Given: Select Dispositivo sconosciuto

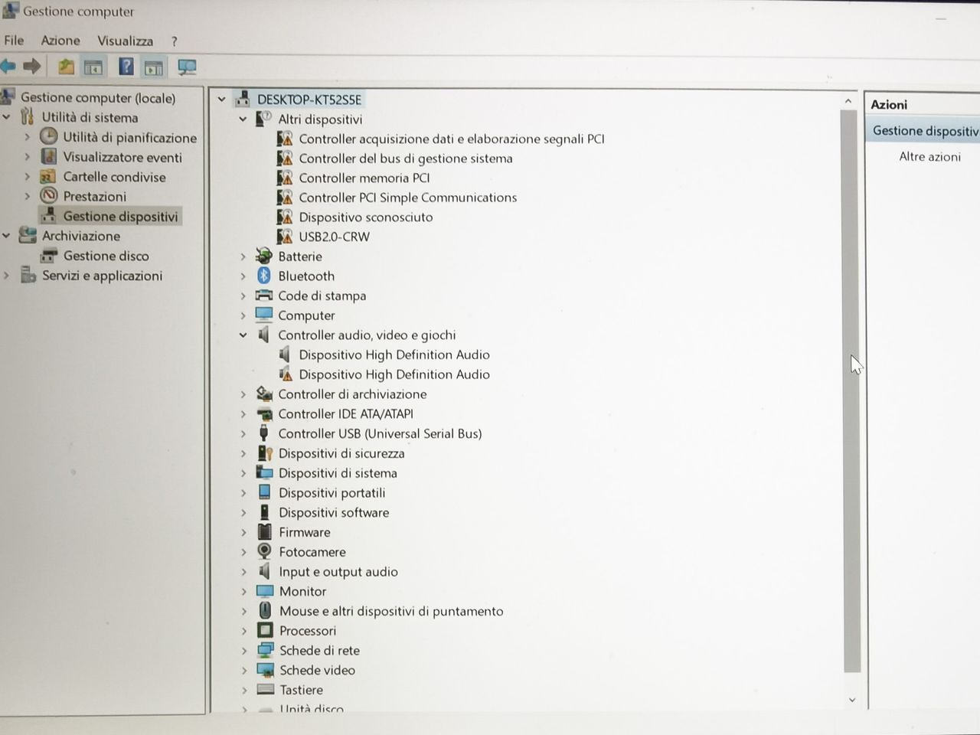Looking at the screenshot, I should (365, 217).
